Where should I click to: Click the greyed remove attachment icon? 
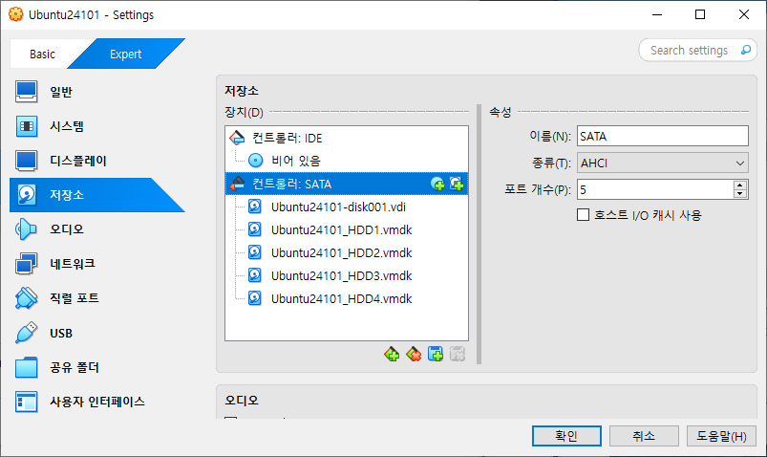pyautogui.click(x=458, y=354)
